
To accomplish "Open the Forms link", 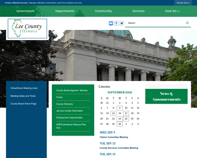I will click(x=59, y=97).
